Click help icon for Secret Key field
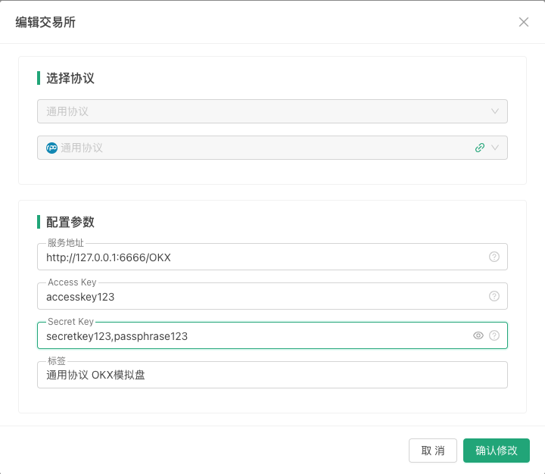This screenshot has height=474, width=545. tap(494, 335)
